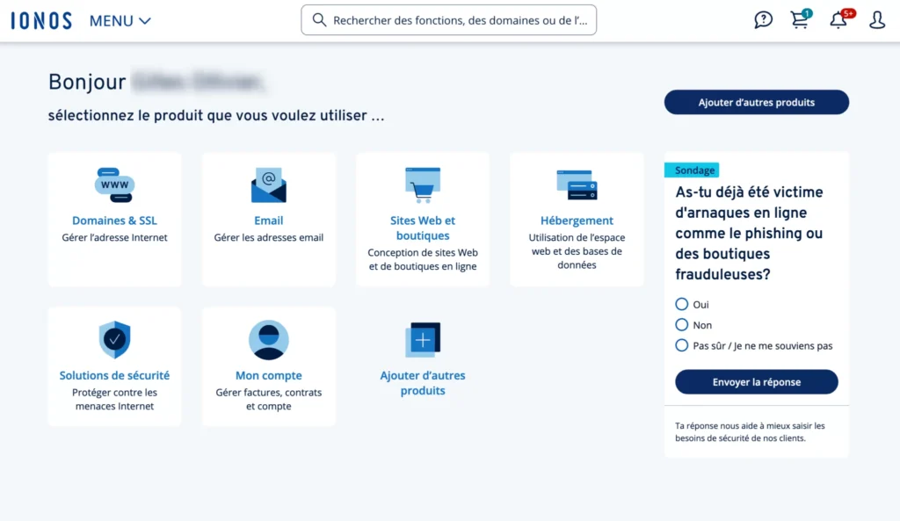Open the shopping cart with 1 item

[800, 19]
